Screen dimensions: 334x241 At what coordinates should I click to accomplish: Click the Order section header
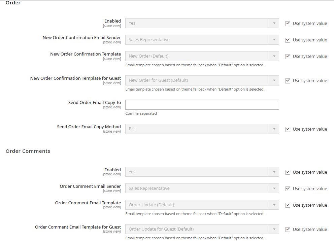point(13,3)
